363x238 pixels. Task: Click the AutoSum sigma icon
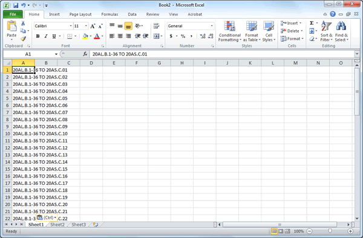click(x=312, y=23)
